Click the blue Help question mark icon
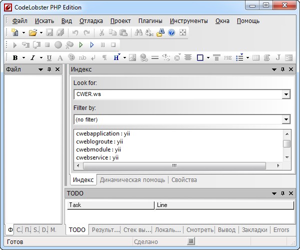300x250 pixels. tap(171, 32)
